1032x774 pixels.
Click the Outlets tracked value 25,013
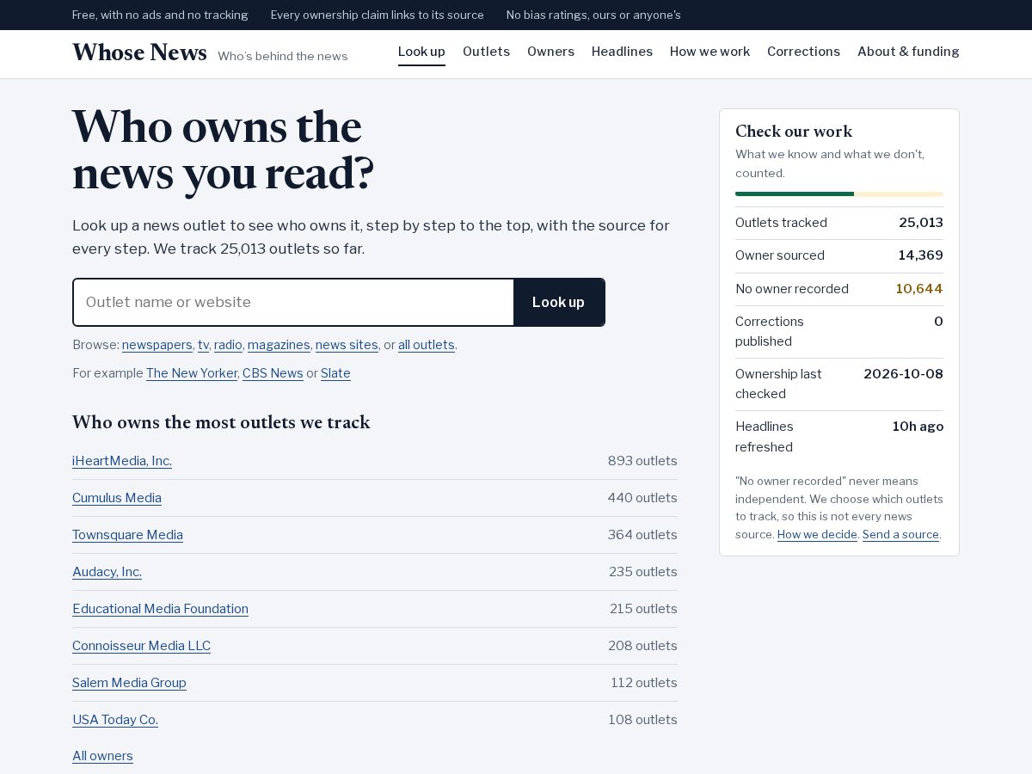[921, 223]
